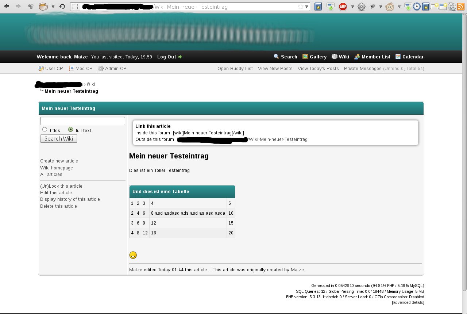The width and height of the screenshot is (467, 314).
Task: Expand the Adblock Plus dropdown arrow
Action: (x=352, y=7)
